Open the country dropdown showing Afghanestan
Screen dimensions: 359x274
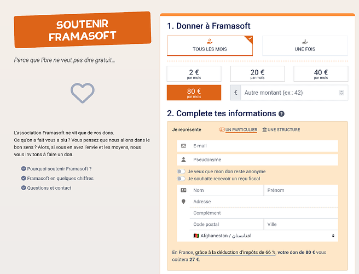[x=264, y=236]
